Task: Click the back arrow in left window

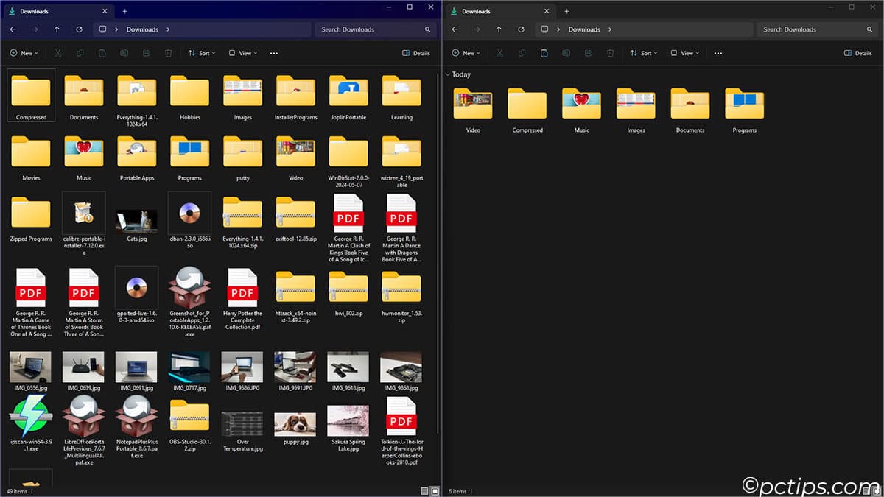Action: click(13, 29)
